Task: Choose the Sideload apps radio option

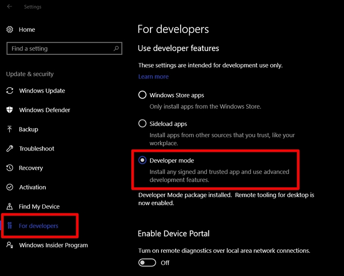Action: point(142,123)
